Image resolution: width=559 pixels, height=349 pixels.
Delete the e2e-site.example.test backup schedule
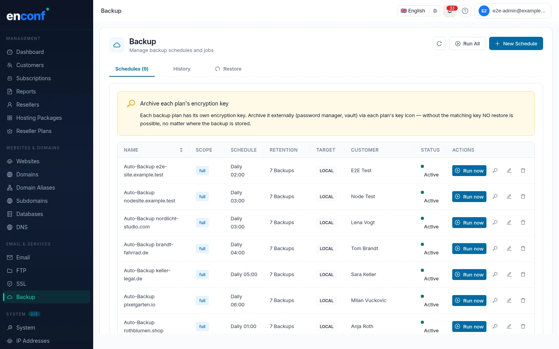(523, 171)
